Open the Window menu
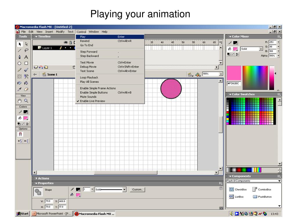 (x=94, y=32)
